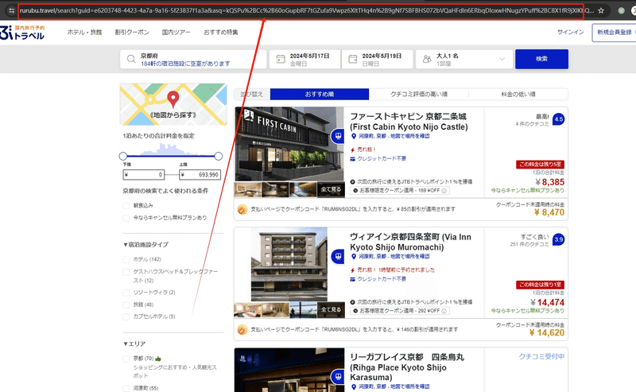Sort by 料金の低い順
This screenshot has height=392, width=636.
[518, 94]
